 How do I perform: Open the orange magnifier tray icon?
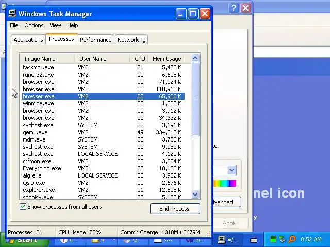pos(292,239)
